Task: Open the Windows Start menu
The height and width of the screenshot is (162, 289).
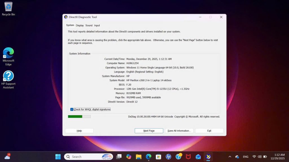Action: point(58,157)
